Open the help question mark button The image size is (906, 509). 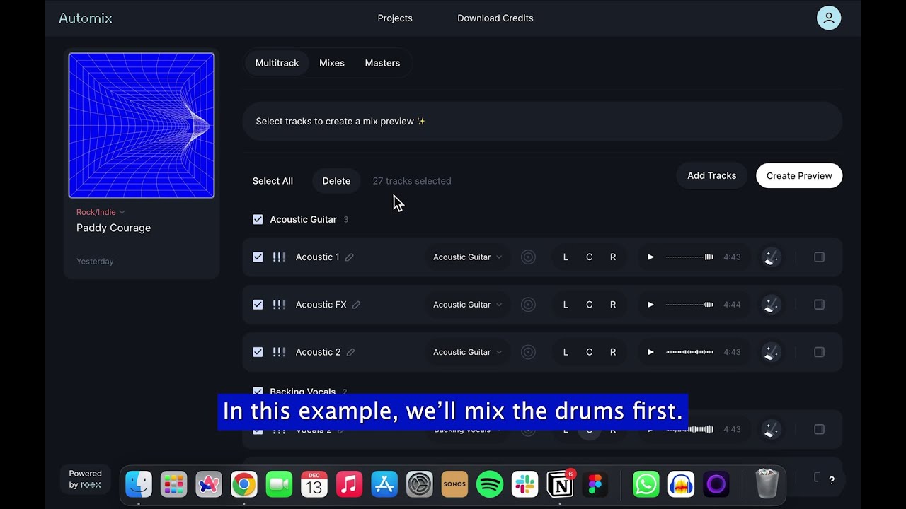coord(832,480)
